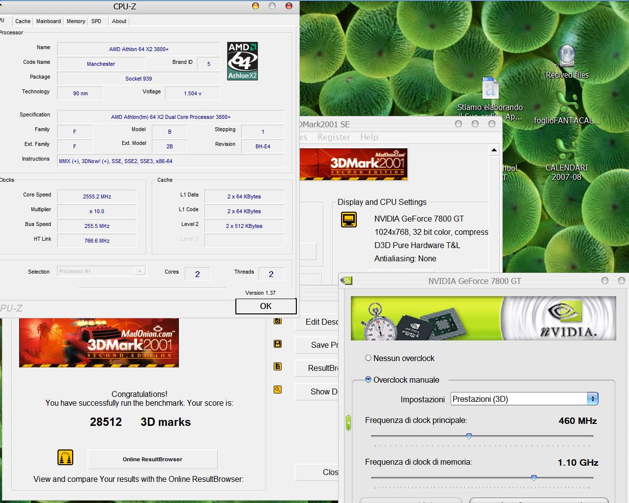
Task: Open the Recived files desktop icon
Action: pyautogui.click(x=567, y=62)
